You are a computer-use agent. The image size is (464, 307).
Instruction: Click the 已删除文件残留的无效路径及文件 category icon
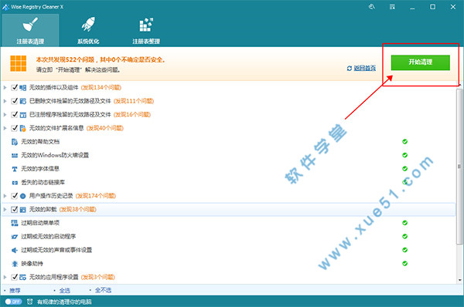[22, 101]
